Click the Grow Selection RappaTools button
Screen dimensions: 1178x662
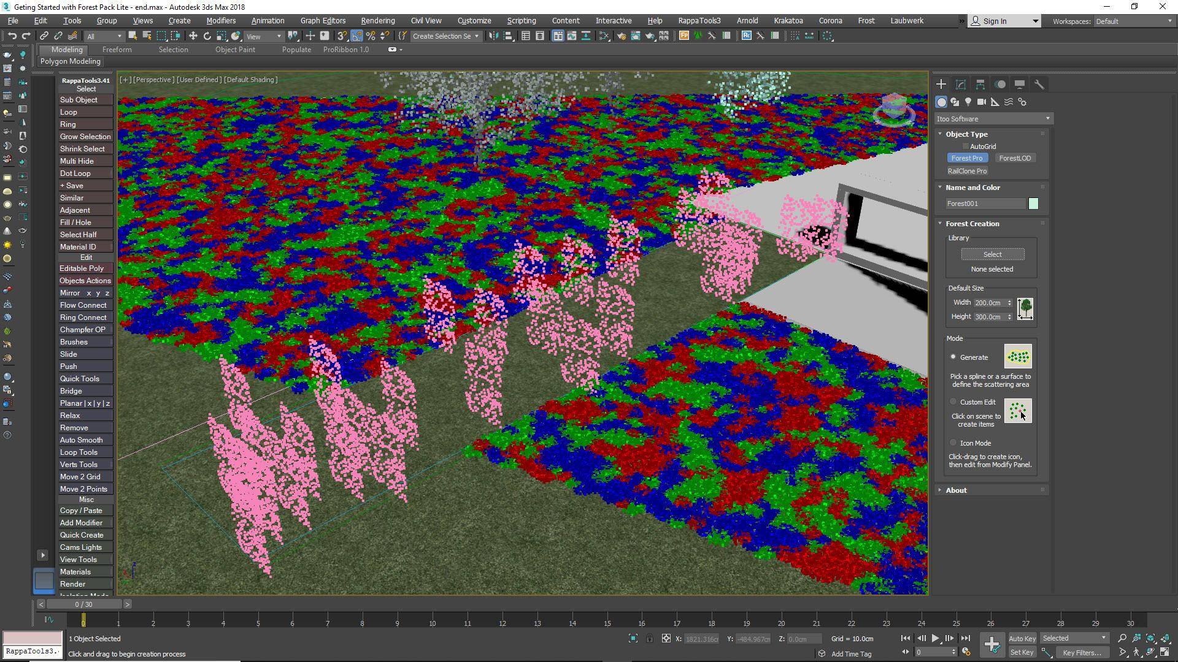pyautogui.click(x=85, y=136)
